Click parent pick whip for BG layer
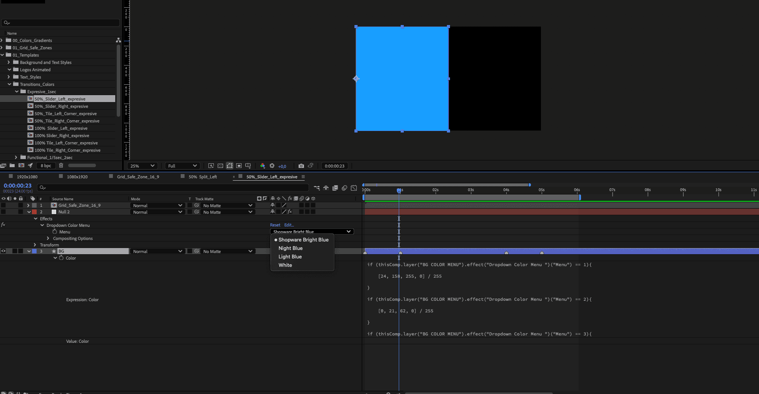 197,251
